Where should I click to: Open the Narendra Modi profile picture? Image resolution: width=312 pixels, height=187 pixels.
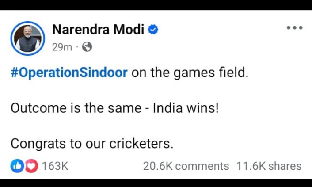tap(28, 38)
